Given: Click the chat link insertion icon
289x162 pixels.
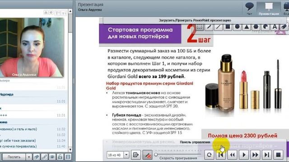Looking at the screenshot, I should click(44, 157).
